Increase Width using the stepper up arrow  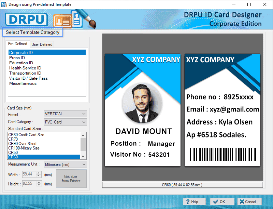point(38,173)
